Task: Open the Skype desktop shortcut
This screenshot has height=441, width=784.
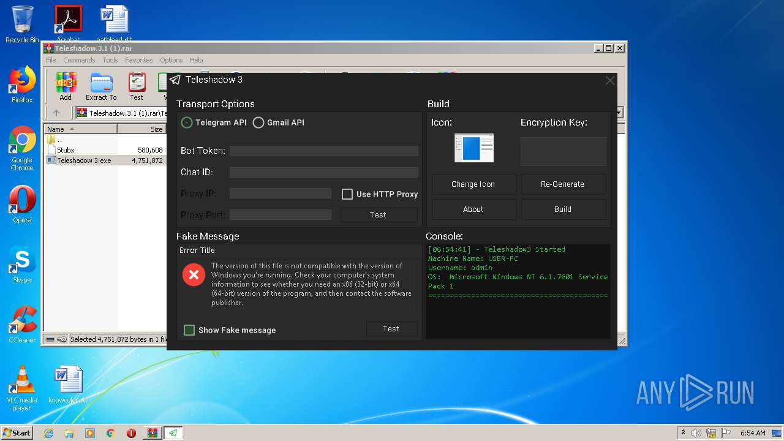Action: (x=22, y=265)
